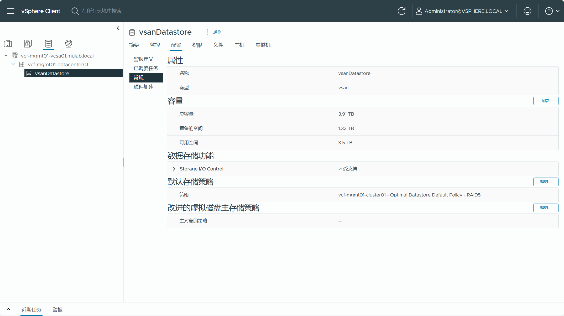Click the 刷新 capacity button
The height and width of the screenshot is (316, 564).
click(x=546, y=101)
